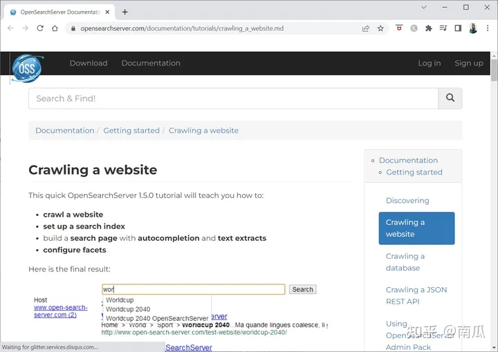Viewport: 498px width, 352px height.
Task: Select the OpenSearchServer Documentation tab
Action: point(59,12)
